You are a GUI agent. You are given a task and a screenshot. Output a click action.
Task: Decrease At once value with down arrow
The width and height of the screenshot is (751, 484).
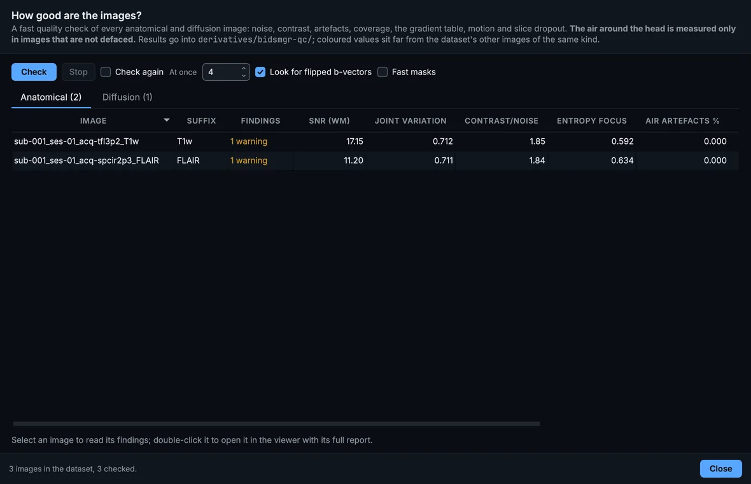tap(243, 76)
